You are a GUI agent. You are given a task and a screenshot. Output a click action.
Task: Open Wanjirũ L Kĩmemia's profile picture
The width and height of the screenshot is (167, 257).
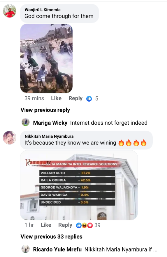10,11
